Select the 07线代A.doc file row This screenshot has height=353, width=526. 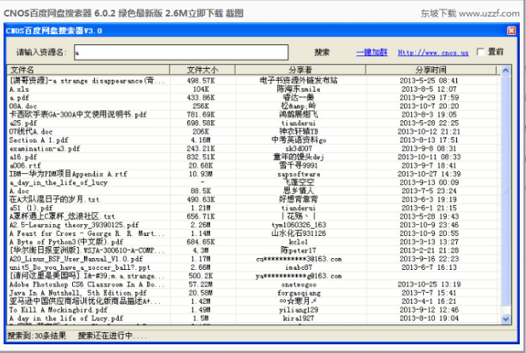(252, 131)
